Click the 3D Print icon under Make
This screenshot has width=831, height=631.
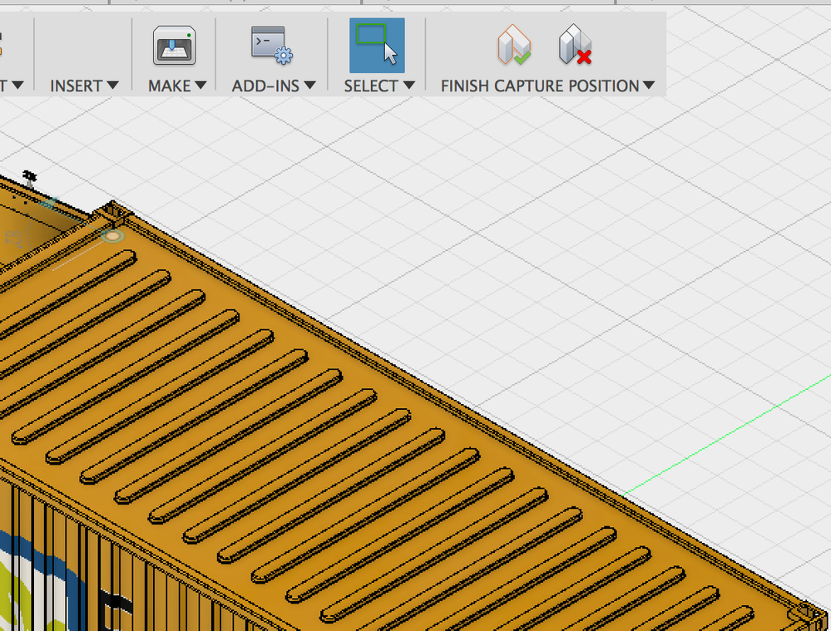point(175,46)
